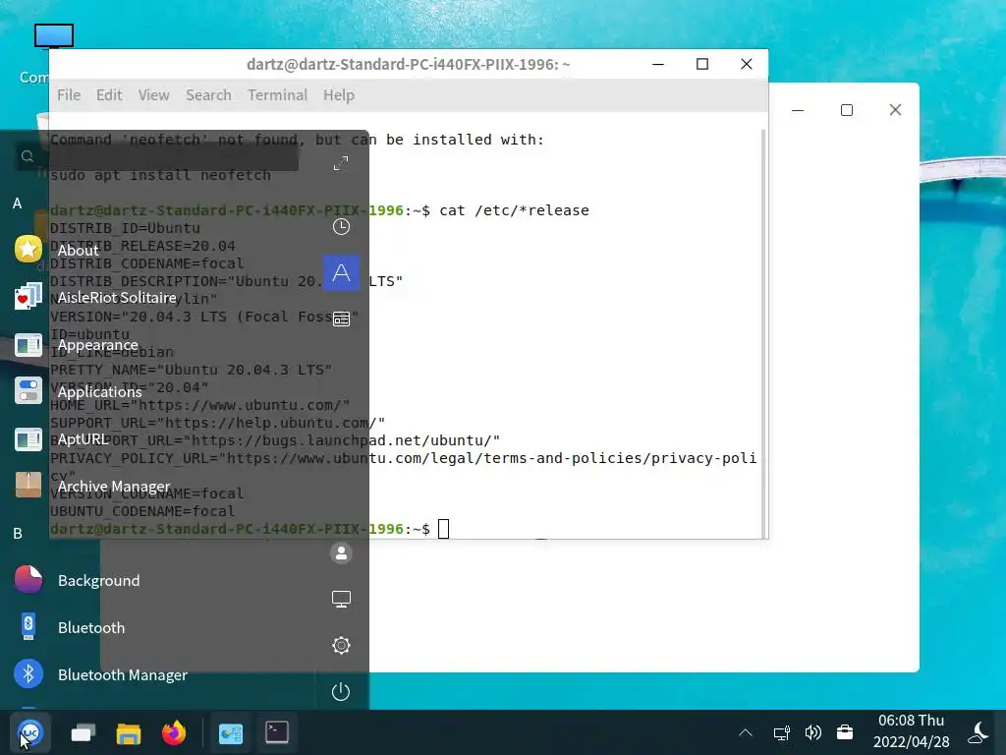Jump to letter B section header
Viewport: 1006px width, 755px height.
pos(18,534)
